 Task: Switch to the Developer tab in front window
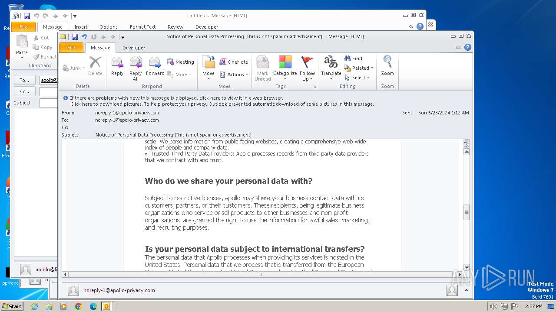click(x=134, y=48)
